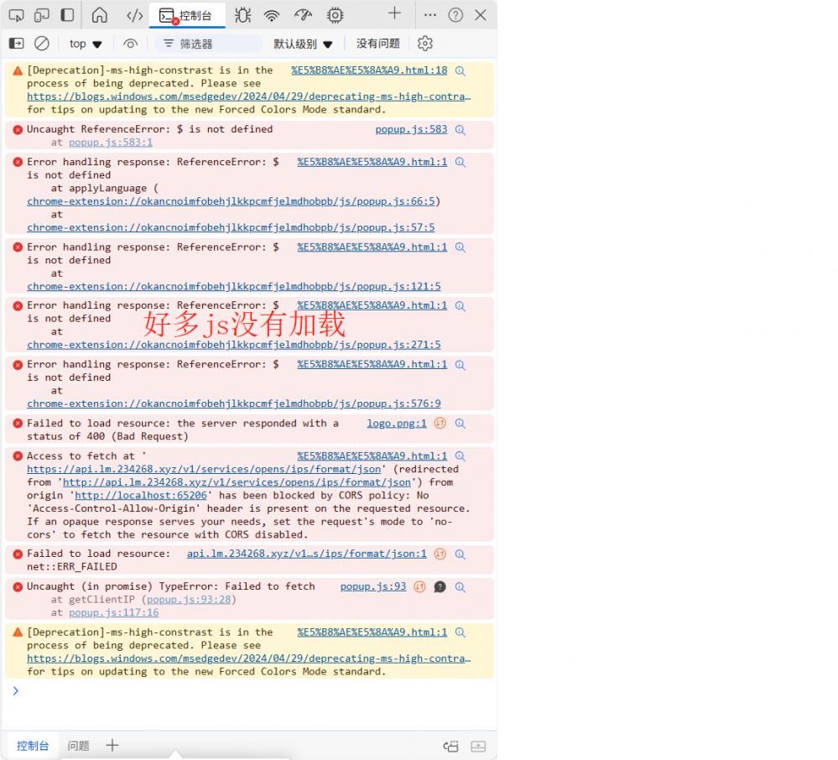Click the 筛选器 filter input field
This screenshot has width=838, height=760.
210,44
